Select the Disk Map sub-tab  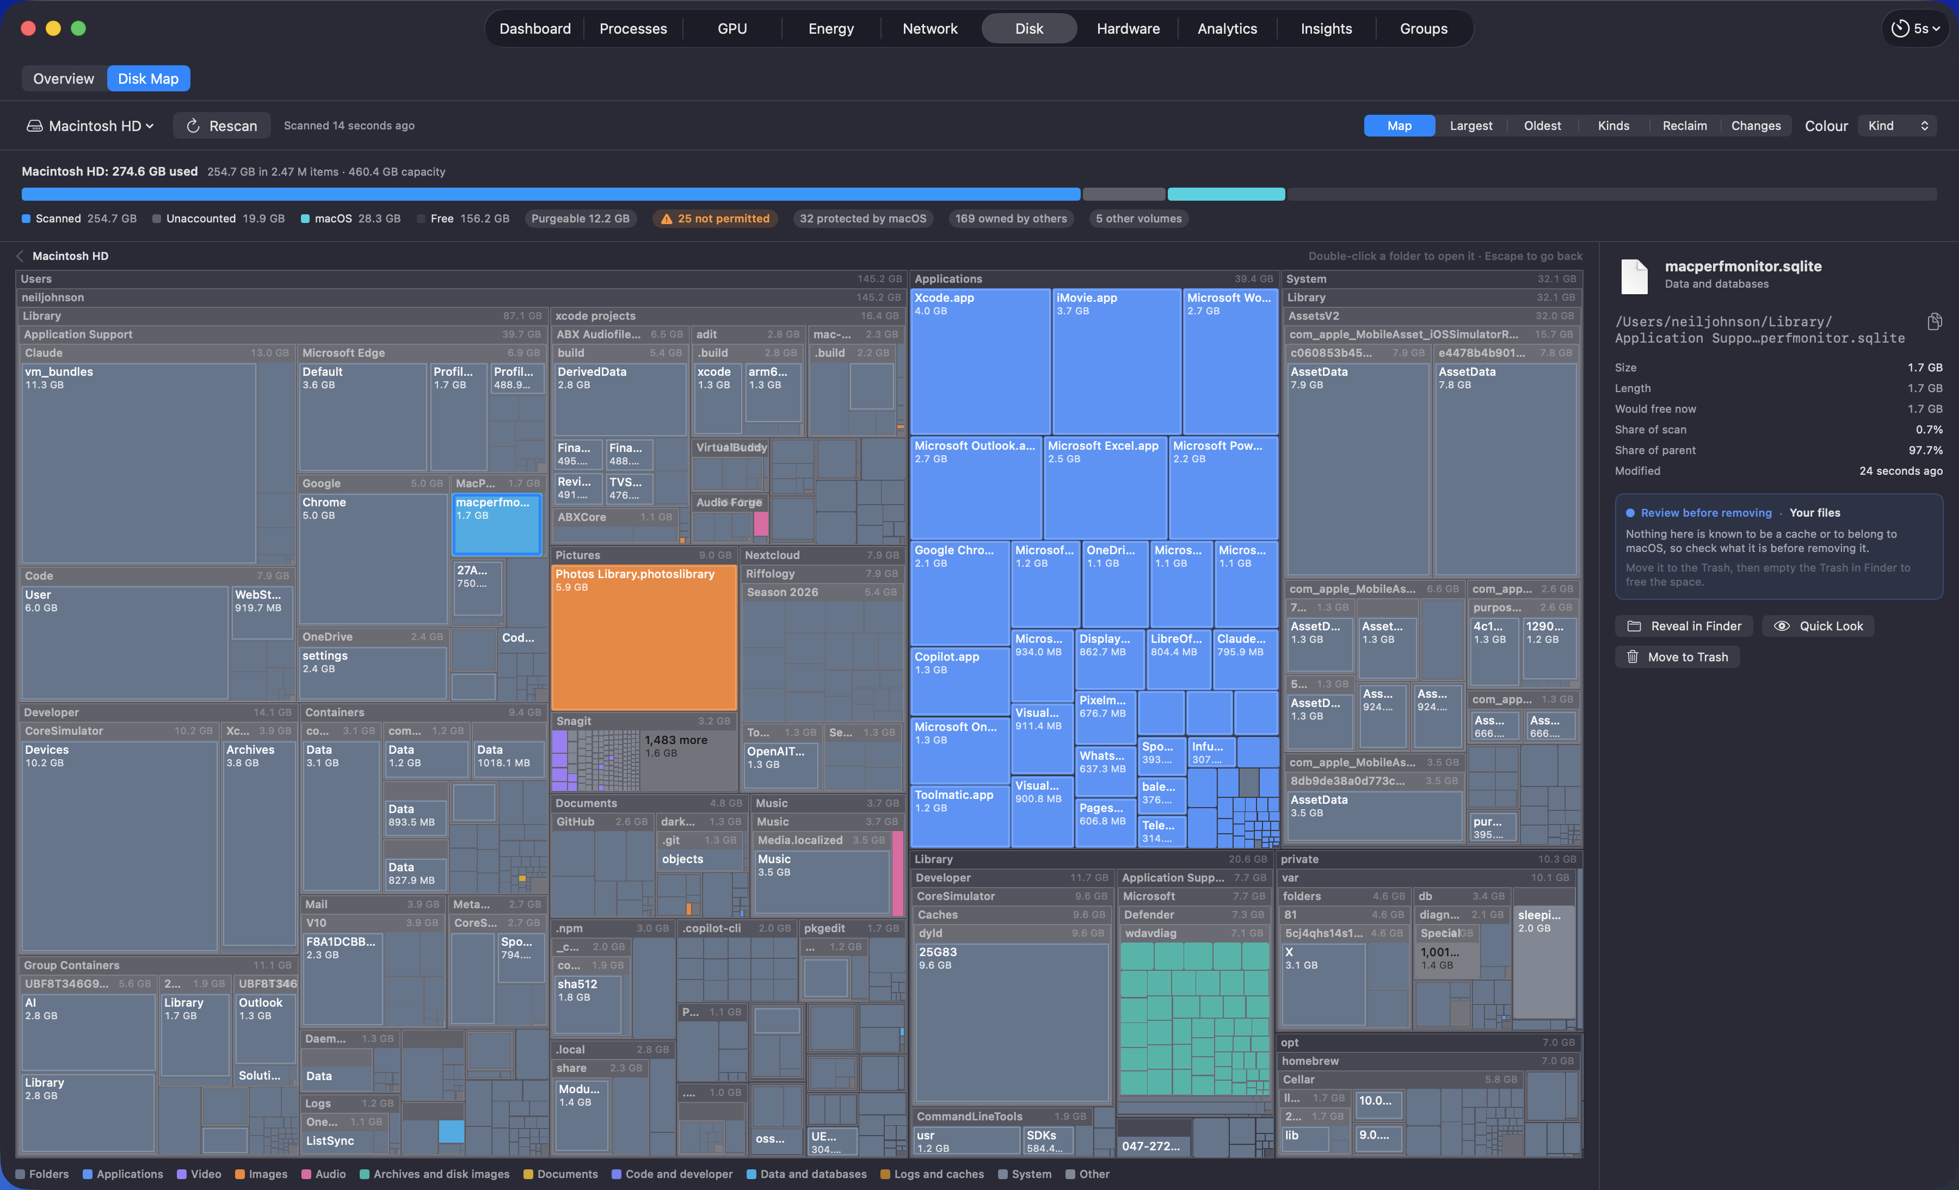[x=149, y=79]
